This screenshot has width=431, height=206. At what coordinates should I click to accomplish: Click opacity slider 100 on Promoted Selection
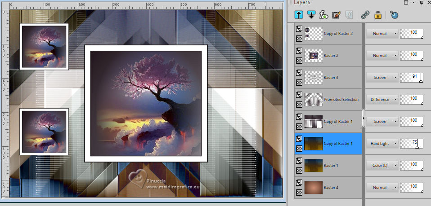[412, 99]
